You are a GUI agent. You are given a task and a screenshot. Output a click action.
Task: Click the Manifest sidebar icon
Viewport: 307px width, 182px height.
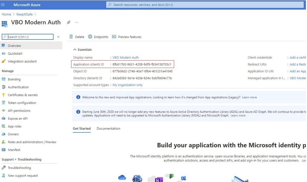3,150
